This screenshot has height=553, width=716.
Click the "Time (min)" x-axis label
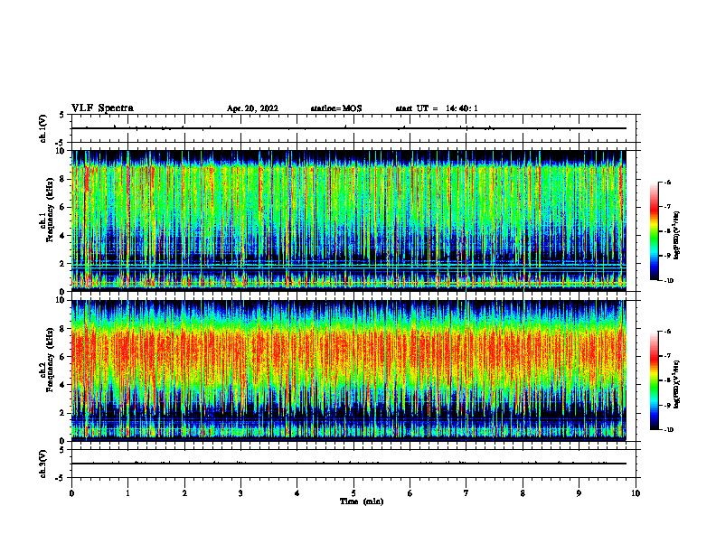coord(362,501)
